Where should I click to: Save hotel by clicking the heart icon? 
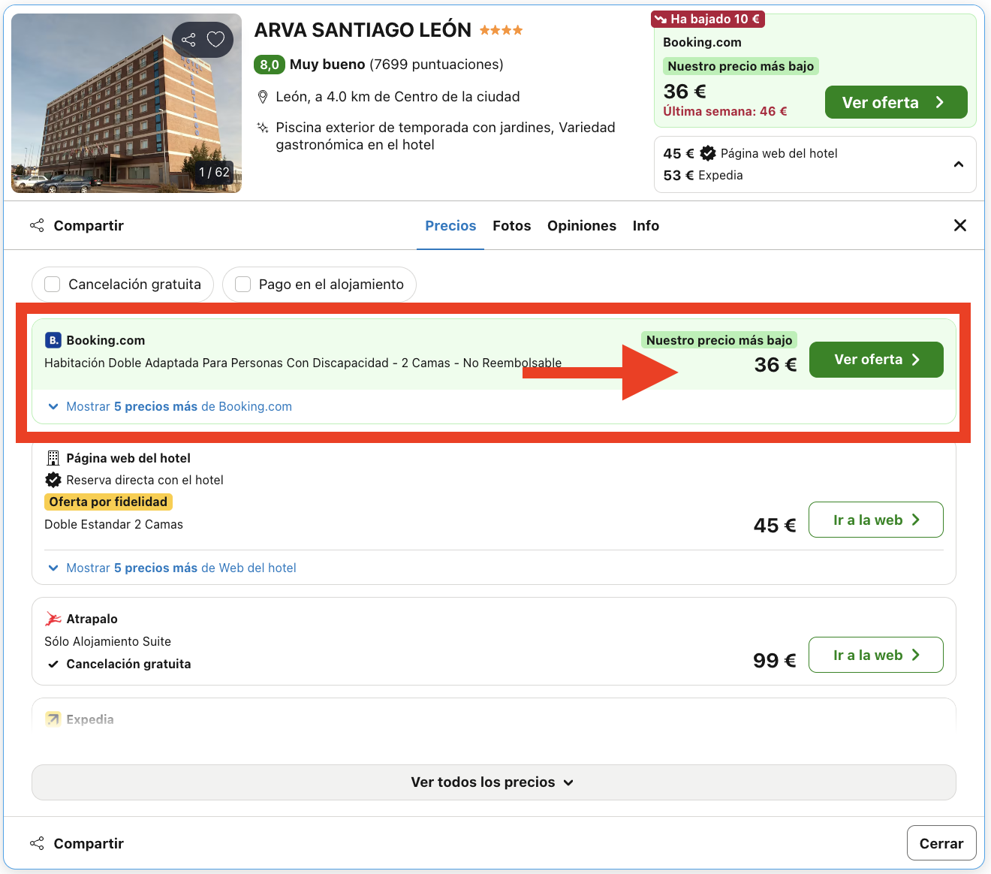pyautogui.click(x=215, y=39)
